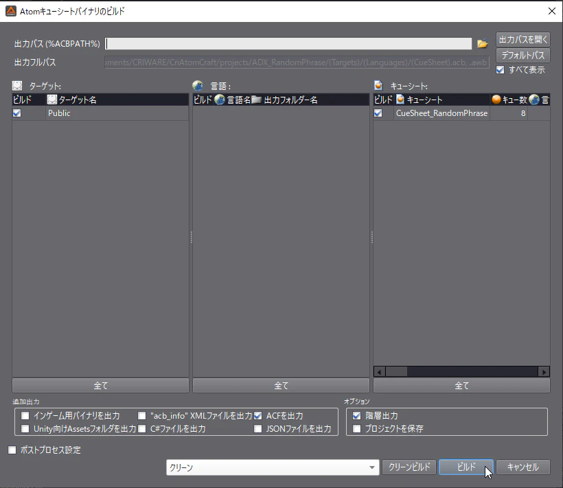This screenshot has height=488, width=563.
Task: Click the Atom Craft app icon in title bar
Action: coord(11,11)
